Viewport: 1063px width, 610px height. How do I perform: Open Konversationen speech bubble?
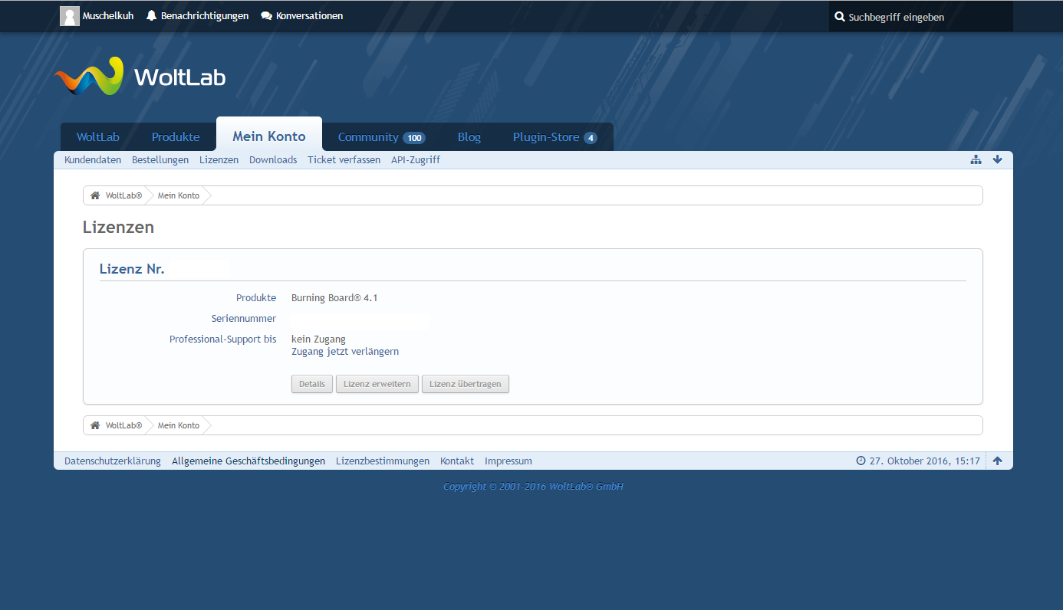[266, 16]
